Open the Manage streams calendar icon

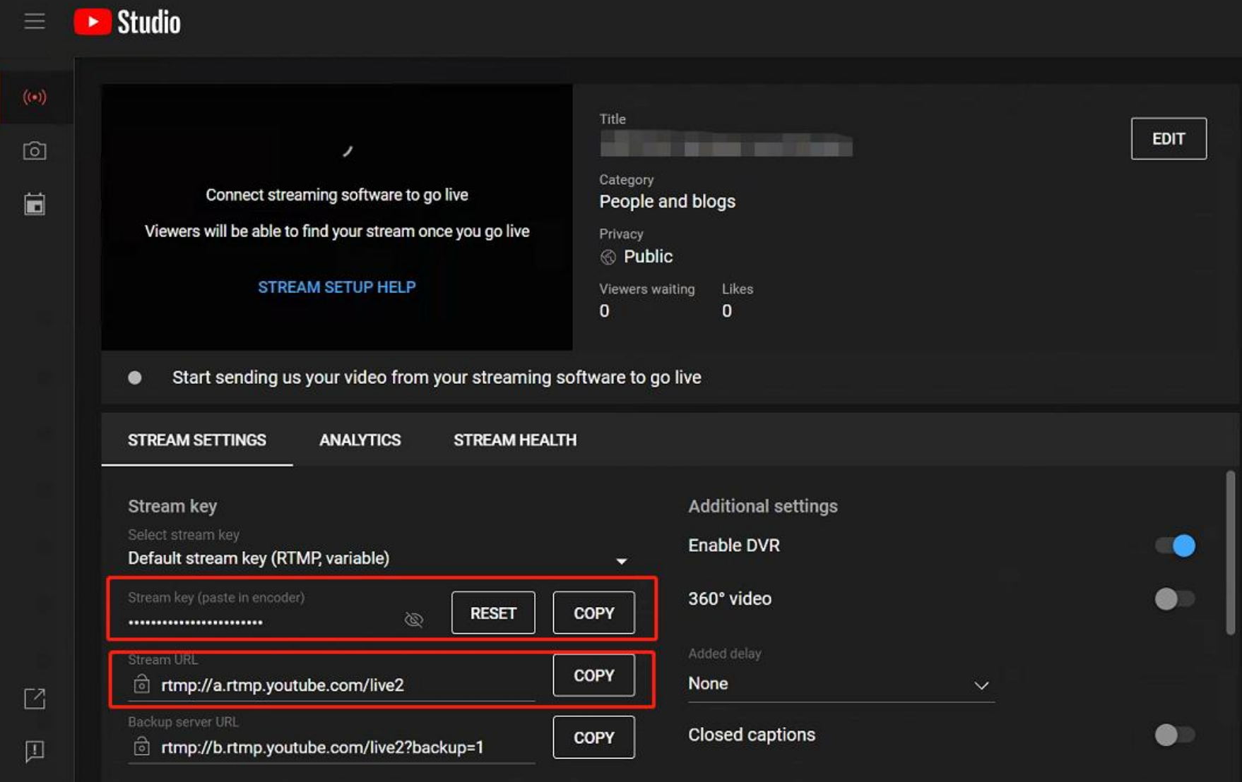click(x=35, y=204)
